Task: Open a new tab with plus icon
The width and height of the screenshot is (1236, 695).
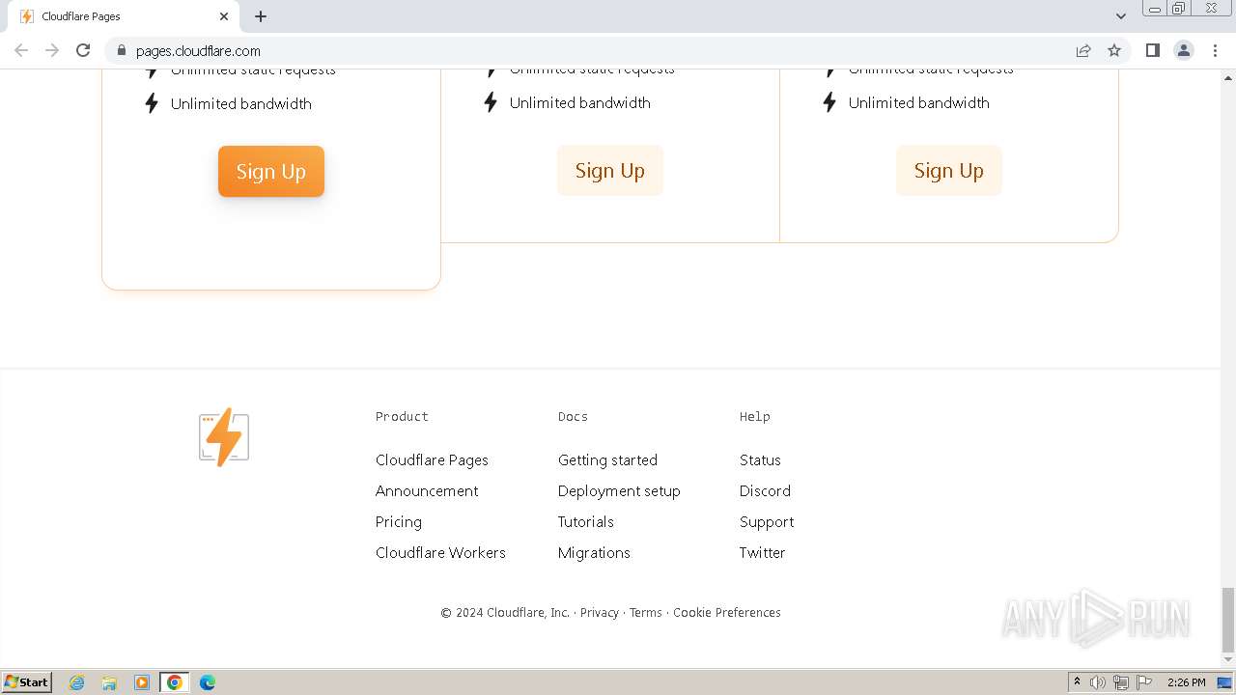Action: click(261, 16)
